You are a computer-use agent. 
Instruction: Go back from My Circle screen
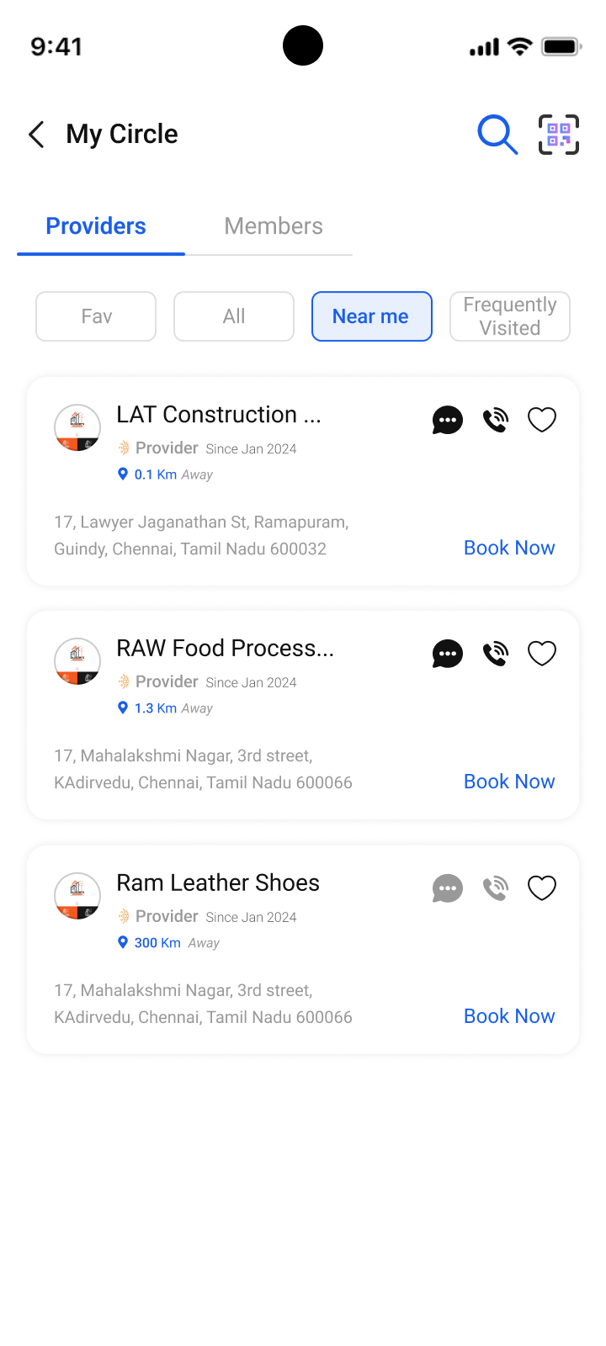[x=36, y=135]
